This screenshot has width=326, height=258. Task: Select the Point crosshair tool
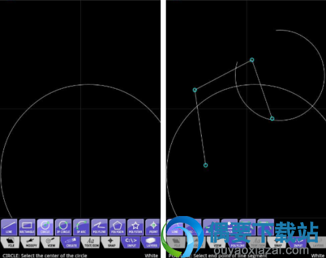pos(153,227)
